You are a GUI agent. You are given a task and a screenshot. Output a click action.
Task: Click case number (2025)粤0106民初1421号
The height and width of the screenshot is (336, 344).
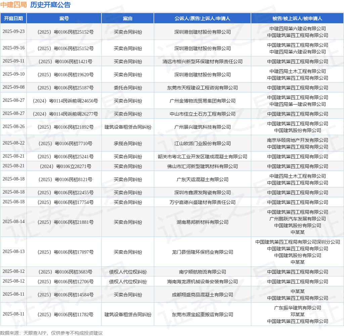point(66,61)
